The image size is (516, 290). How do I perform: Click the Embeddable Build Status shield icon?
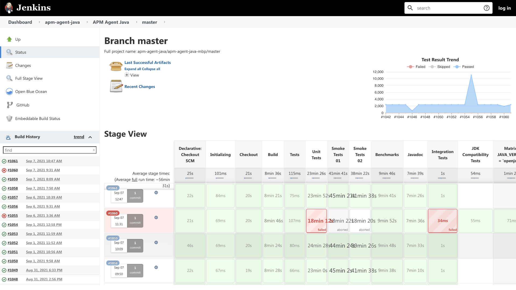tap(9, 118)
